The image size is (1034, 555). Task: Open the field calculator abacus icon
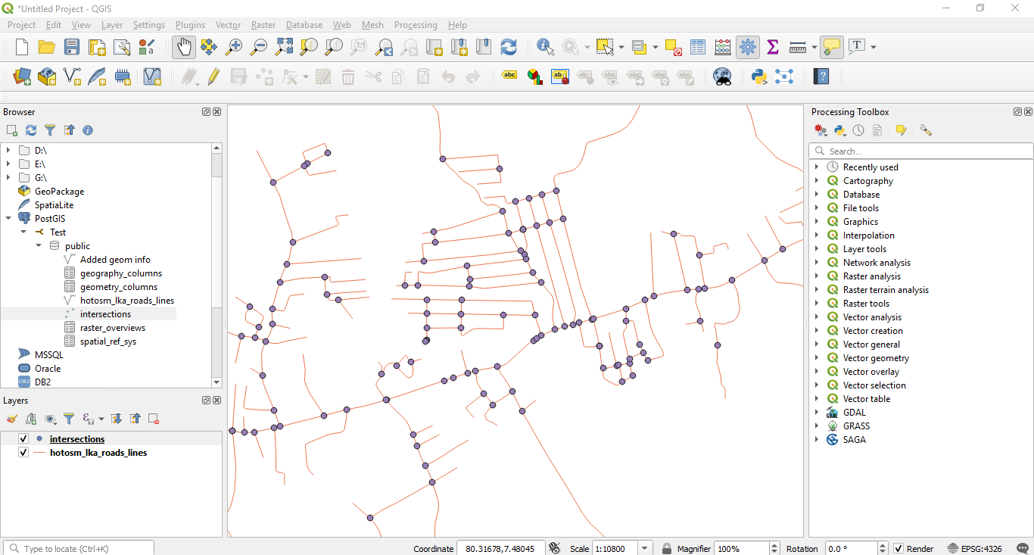(723, 47)
